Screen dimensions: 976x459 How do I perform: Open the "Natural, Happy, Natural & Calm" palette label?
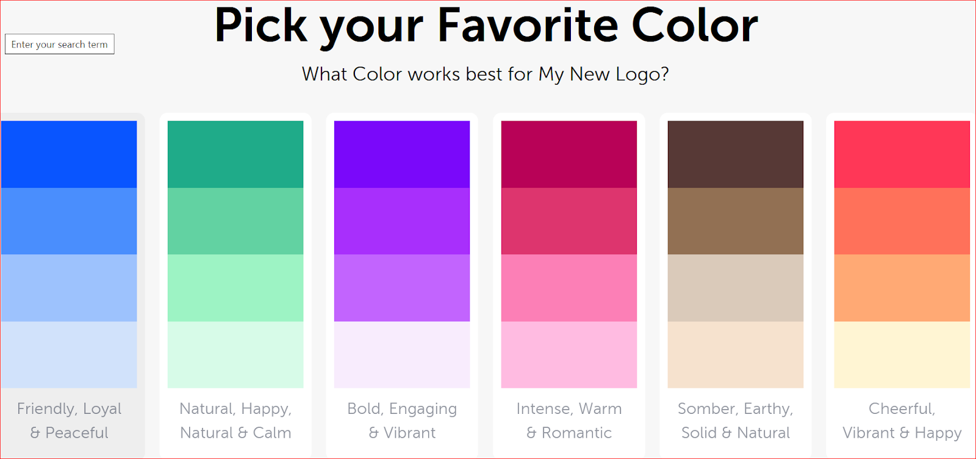[x=235, y=421]
